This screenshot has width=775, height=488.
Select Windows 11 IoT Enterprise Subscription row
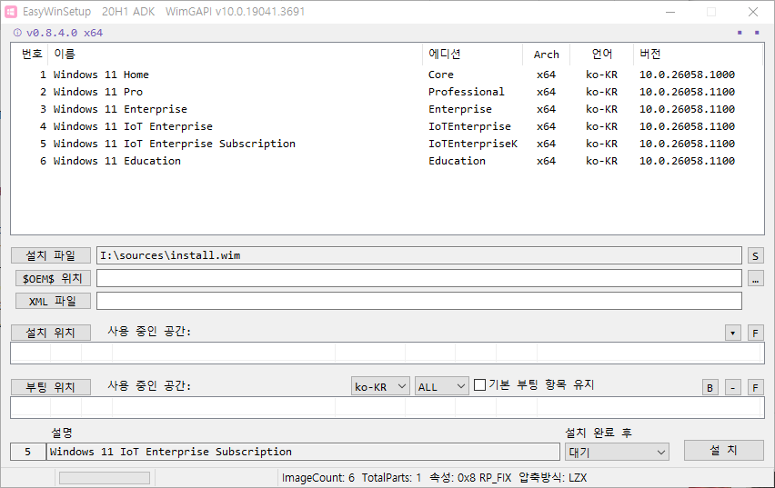click(x=387, y=144)
